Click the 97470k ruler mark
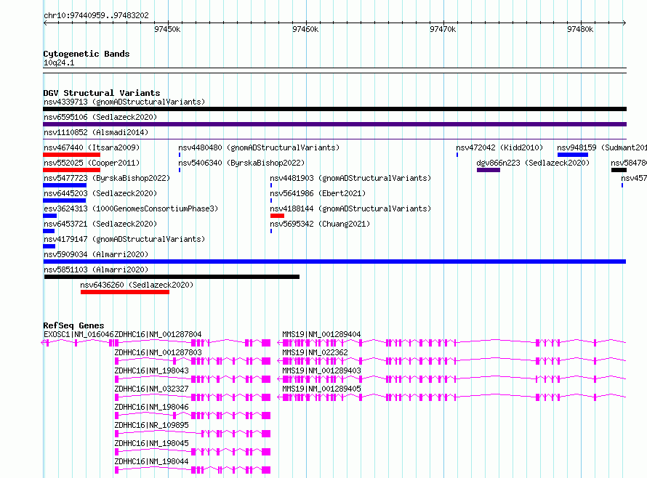 [442, 29]
